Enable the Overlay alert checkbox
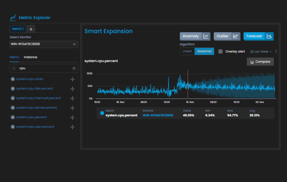This screenshot has height=182, width=287. coord(220,51)
